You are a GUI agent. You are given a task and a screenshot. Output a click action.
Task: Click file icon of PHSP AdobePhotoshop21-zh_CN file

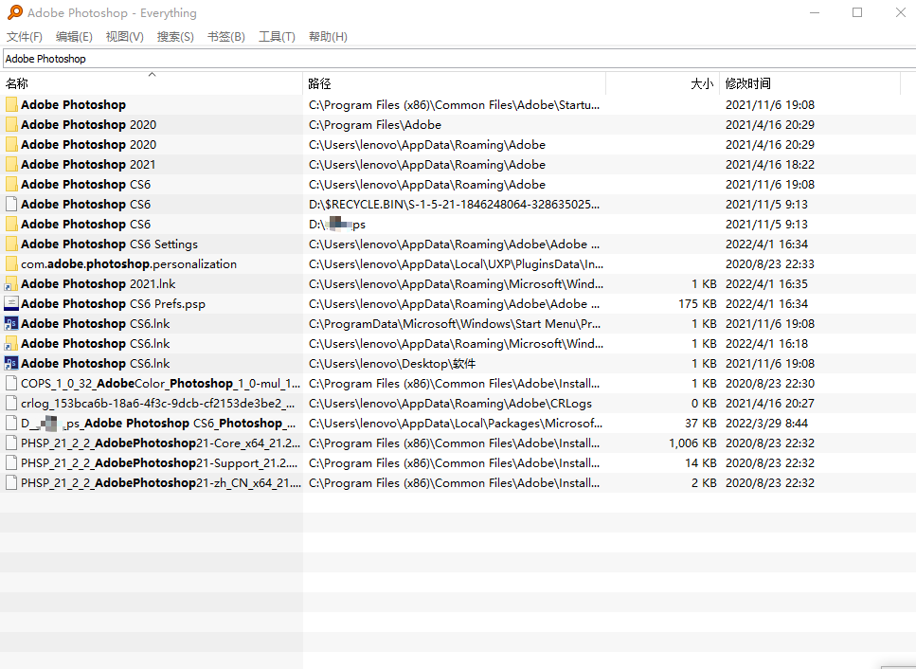pyautogui.click(x=11, y=482)
